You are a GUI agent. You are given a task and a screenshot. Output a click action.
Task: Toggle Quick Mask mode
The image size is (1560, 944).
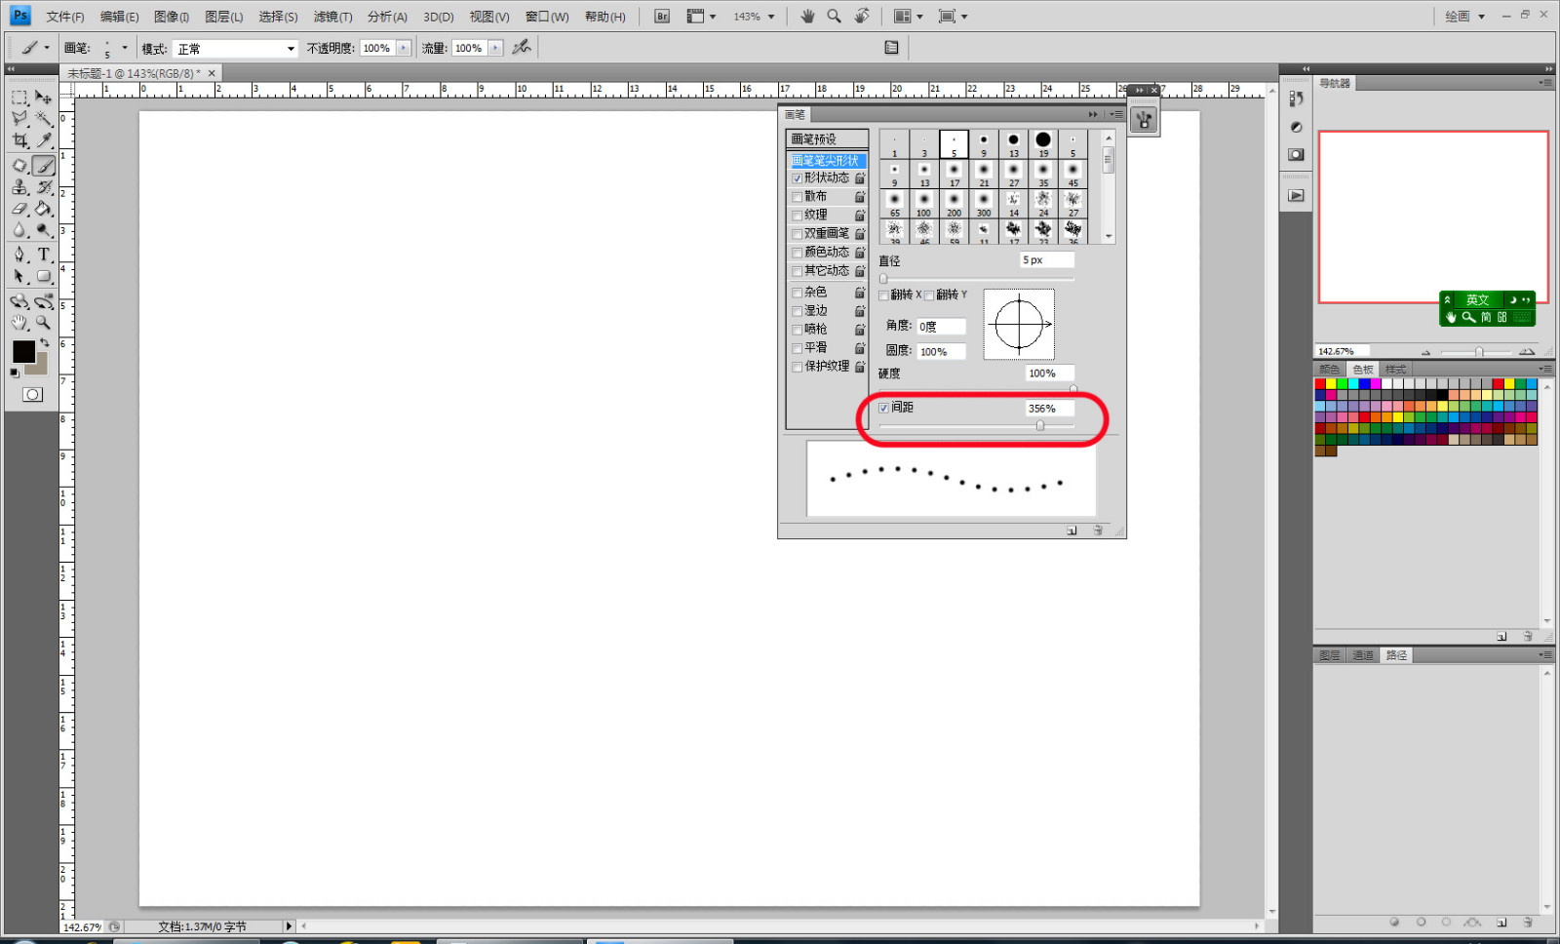(x=32, y=395)
